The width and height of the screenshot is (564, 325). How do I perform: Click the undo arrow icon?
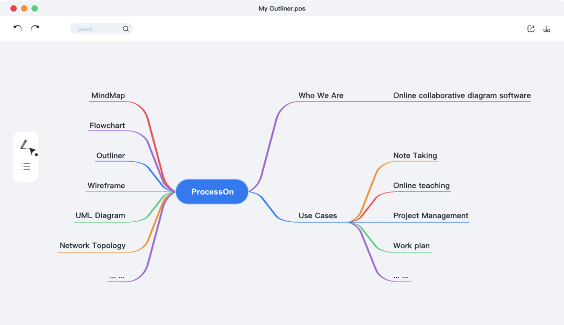coord(18,28)
